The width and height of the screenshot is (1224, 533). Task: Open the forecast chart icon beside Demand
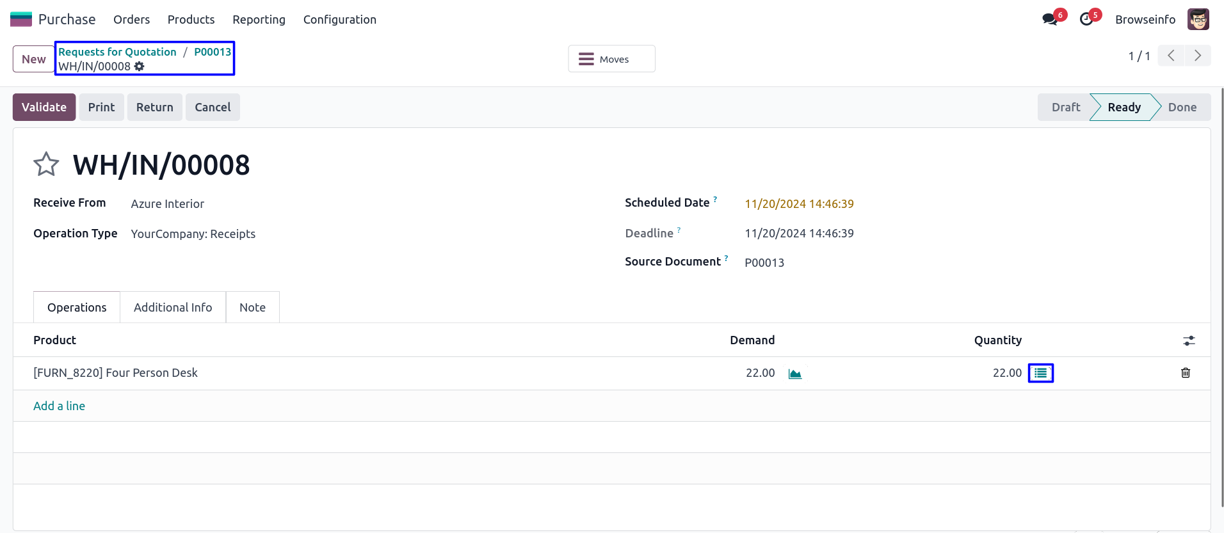click(x=795, y=374)
